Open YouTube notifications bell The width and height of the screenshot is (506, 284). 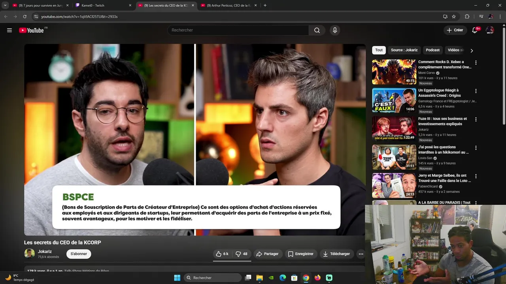coord(475,30)
